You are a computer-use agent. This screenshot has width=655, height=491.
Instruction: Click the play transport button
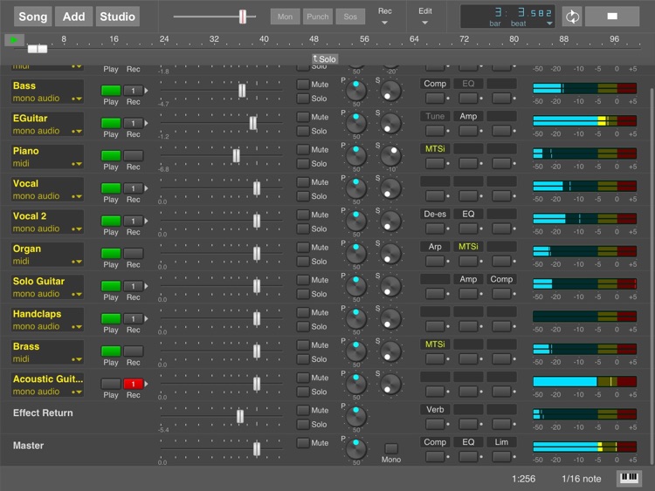[14, 40]
